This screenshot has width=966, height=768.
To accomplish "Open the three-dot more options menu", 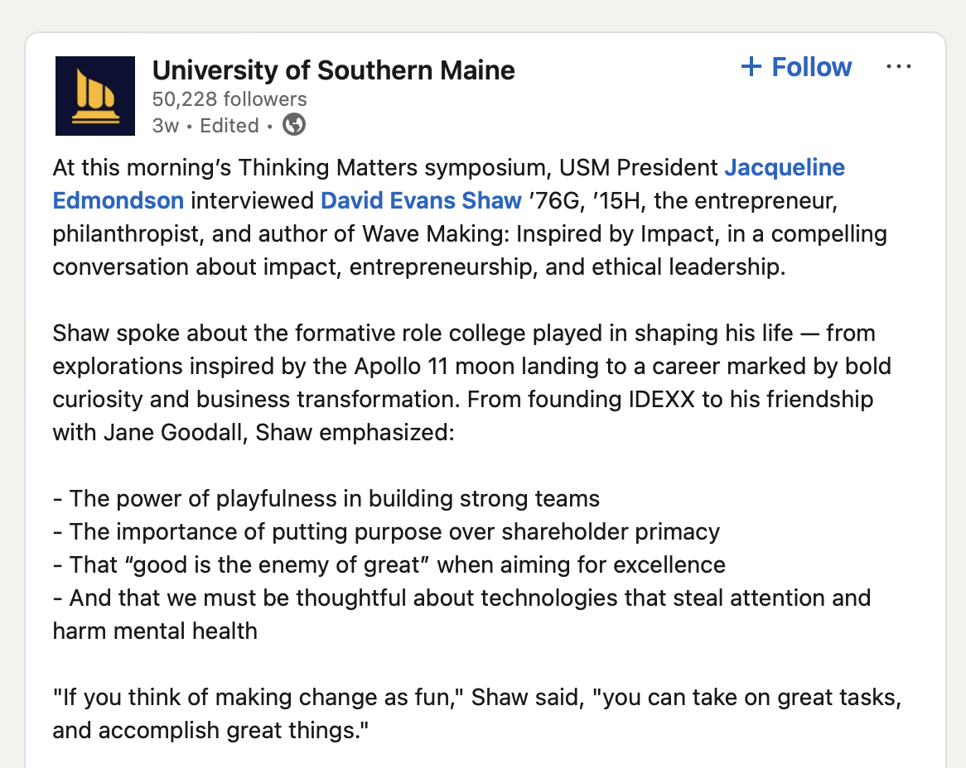I will point(898,67).
